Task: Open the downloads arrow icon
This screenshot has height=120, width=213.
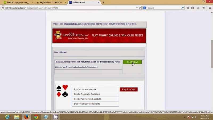Action: [x=198, y=8]
